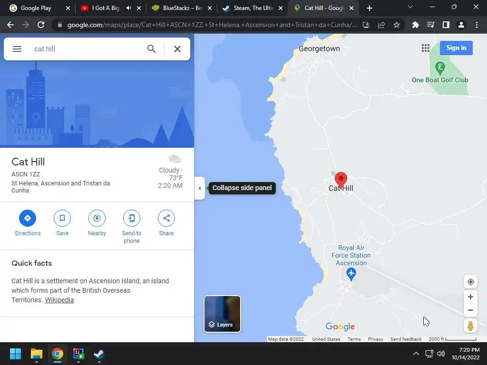Mute the YouTube tab audio icon
The height and width of the screenshot is (365, 487).
click(x=128, y=8)
